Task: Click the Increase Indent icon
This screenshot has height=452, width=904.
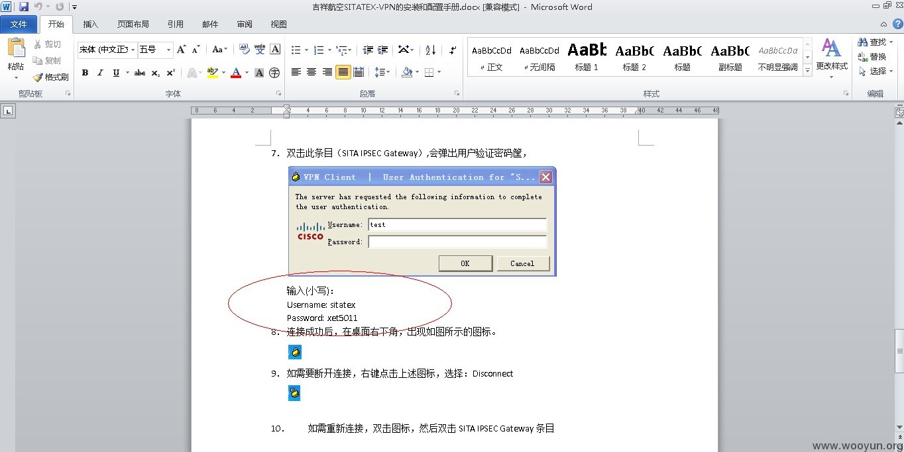Action: tap(383, 50)
